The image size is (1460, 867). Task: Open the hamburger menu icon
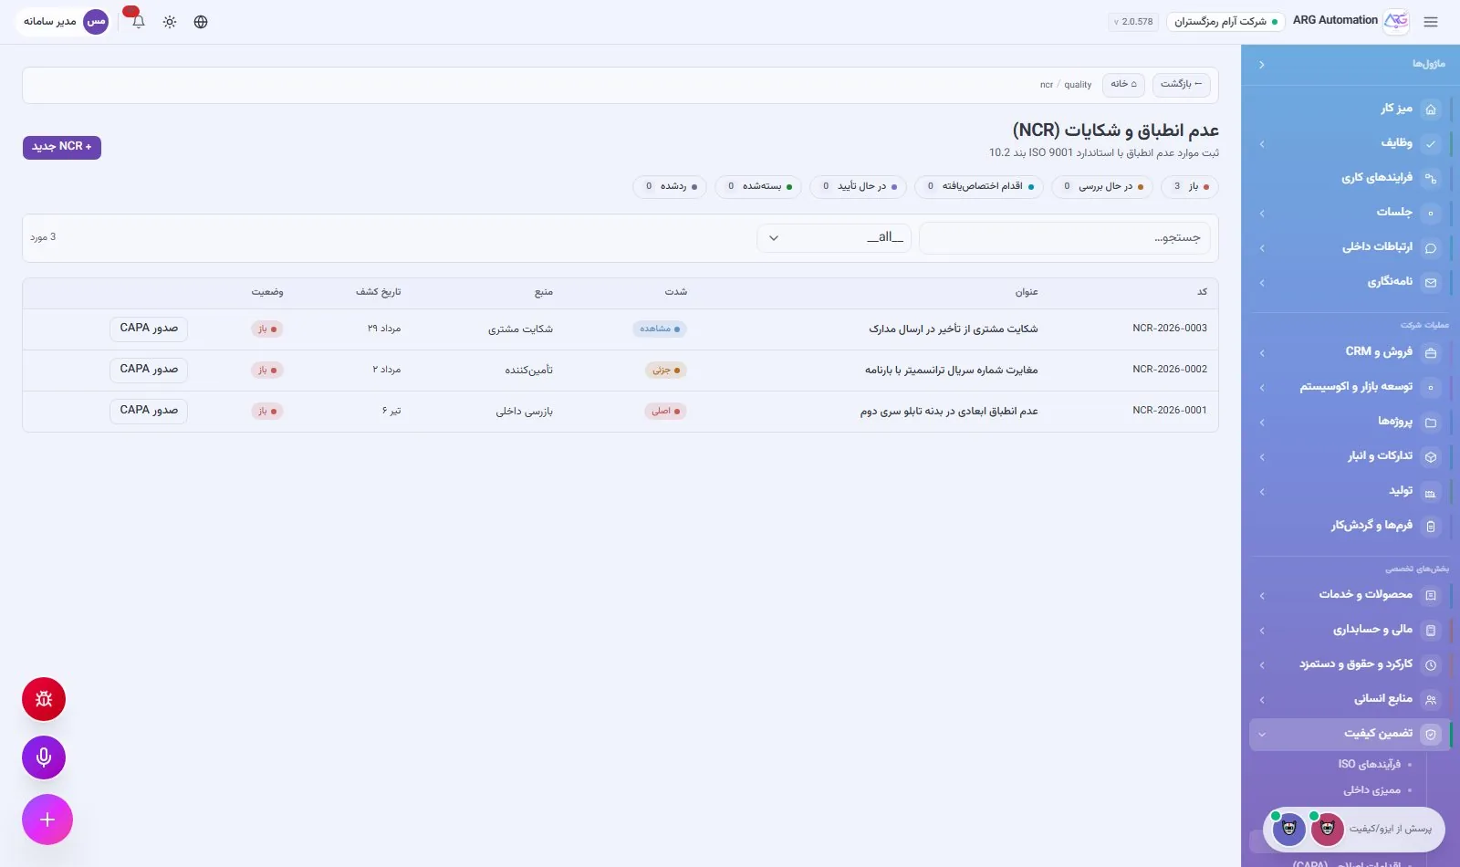click(x=1431, y=22)
